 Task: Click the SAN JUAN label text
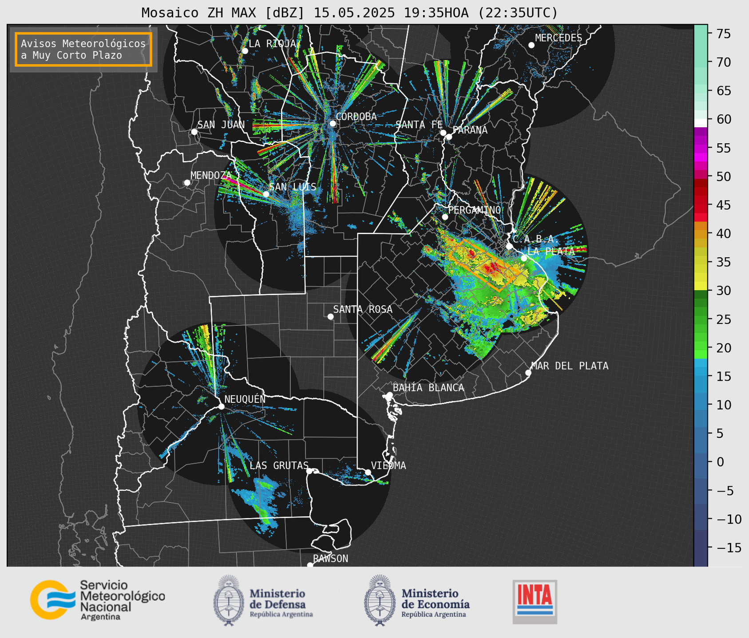point(221,125)
